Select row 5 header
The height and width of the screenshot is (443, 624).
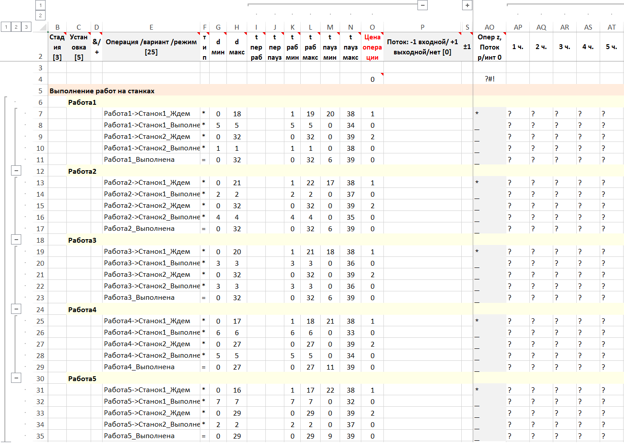pyautogui.click(x=40, y=91)
